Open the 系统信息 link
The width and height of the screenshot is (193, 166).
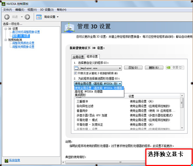pyautogui.click(x=14, y=160)
